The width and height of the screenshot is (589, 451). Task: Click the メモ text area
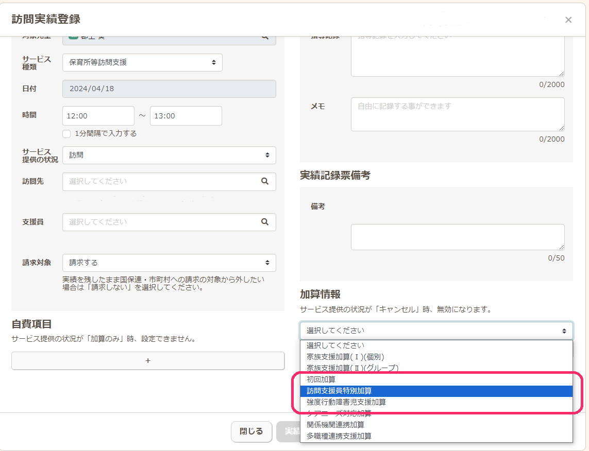(x=458, y=114)
